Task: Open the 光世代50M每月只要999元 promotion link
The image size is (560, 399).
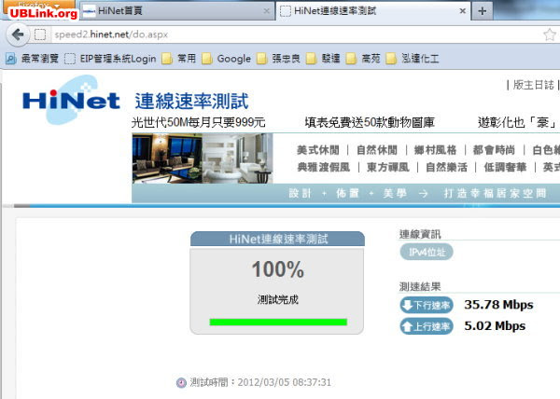Action: point(198,122)
